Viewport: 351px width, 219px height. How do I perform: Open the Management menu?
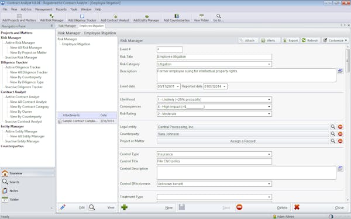44,9
